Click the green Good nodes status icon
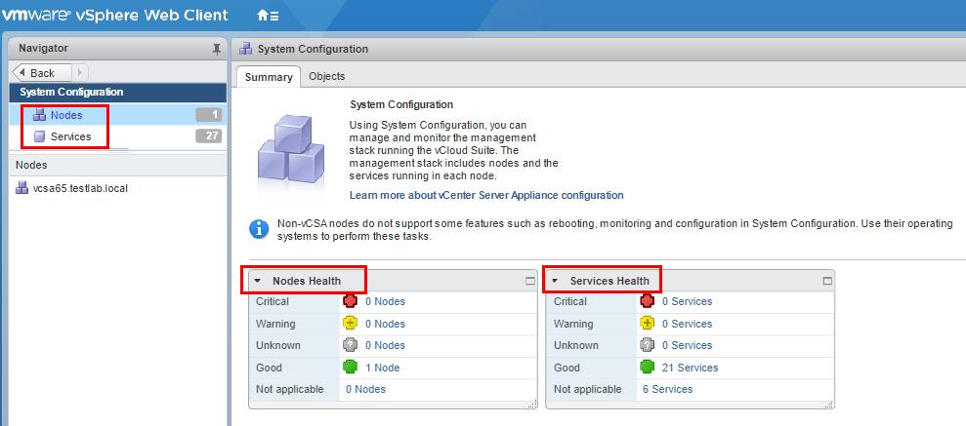 click(x=351, y=368)
